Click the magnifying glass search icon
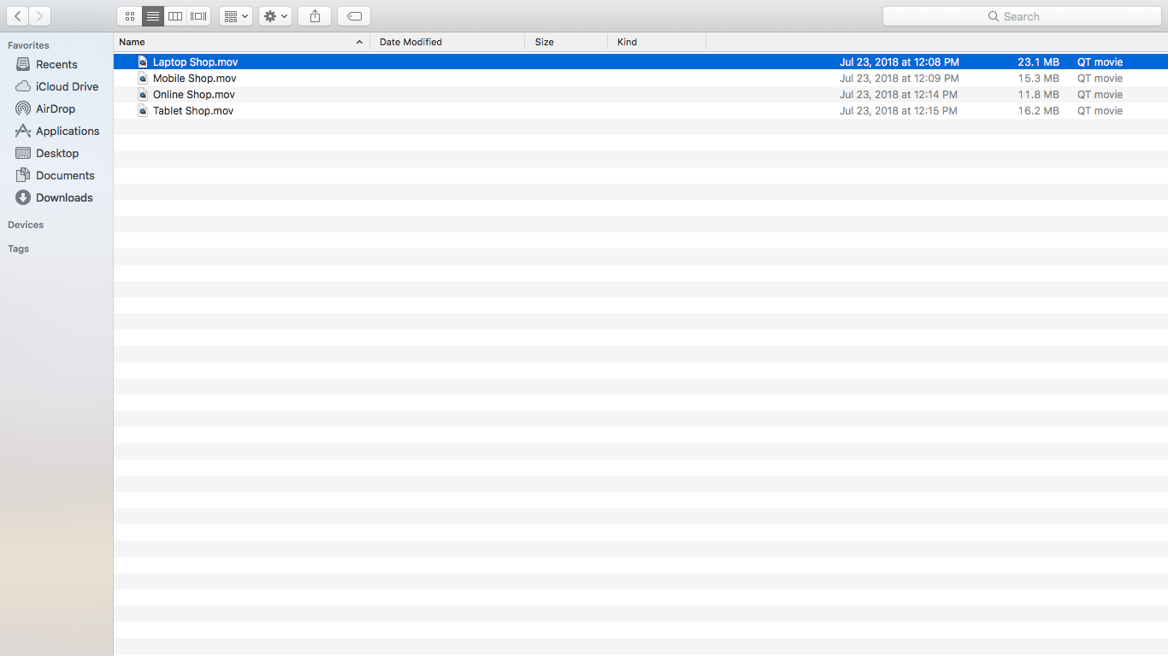The image size is (1168, 656). (994, 16)
